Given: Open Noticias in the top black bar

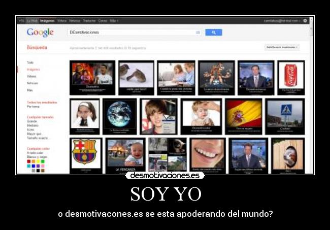Looking at the screenshot, I should tap(75, 21).
